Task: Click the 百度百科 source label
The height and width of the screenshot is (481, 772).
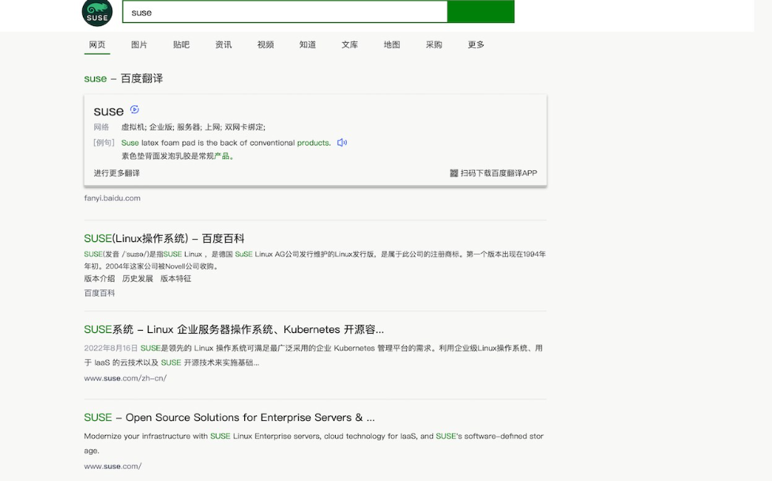Action: click(100, 293)
